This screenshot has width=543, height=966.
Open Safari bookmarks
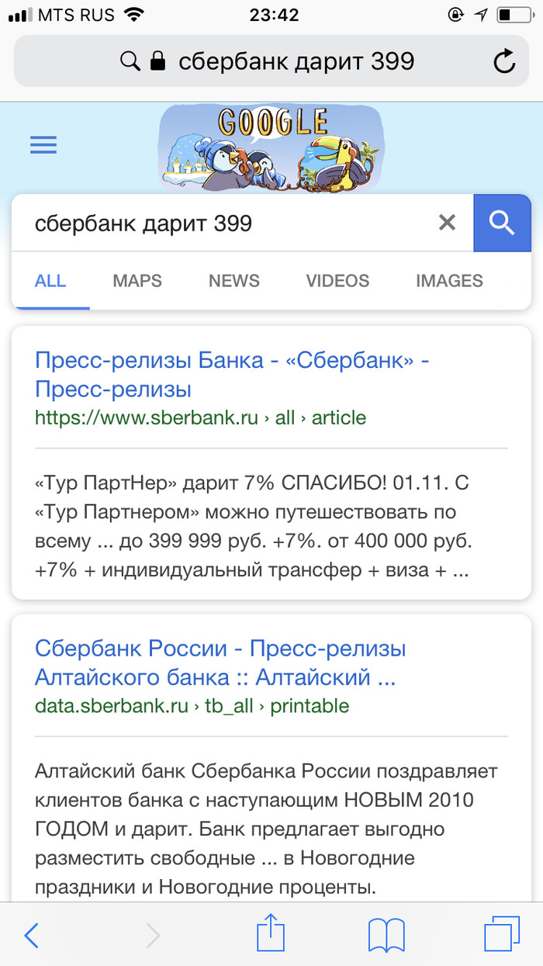(386, 935)
